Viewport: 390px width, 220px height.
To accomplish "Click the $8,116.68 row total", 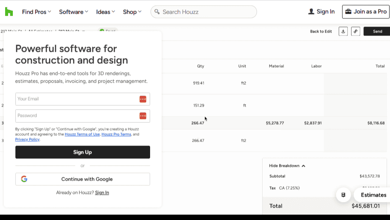I will tap(376, 123).
